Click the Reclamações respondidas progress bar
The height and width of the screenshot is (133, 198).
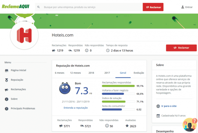click(x=118, y=86)
